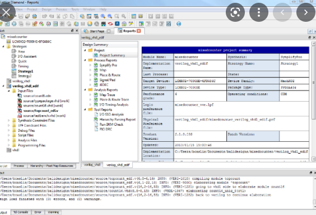Select I/O Assistant strategy
Viewport: 316px width, 215px height.
[27, 56]
